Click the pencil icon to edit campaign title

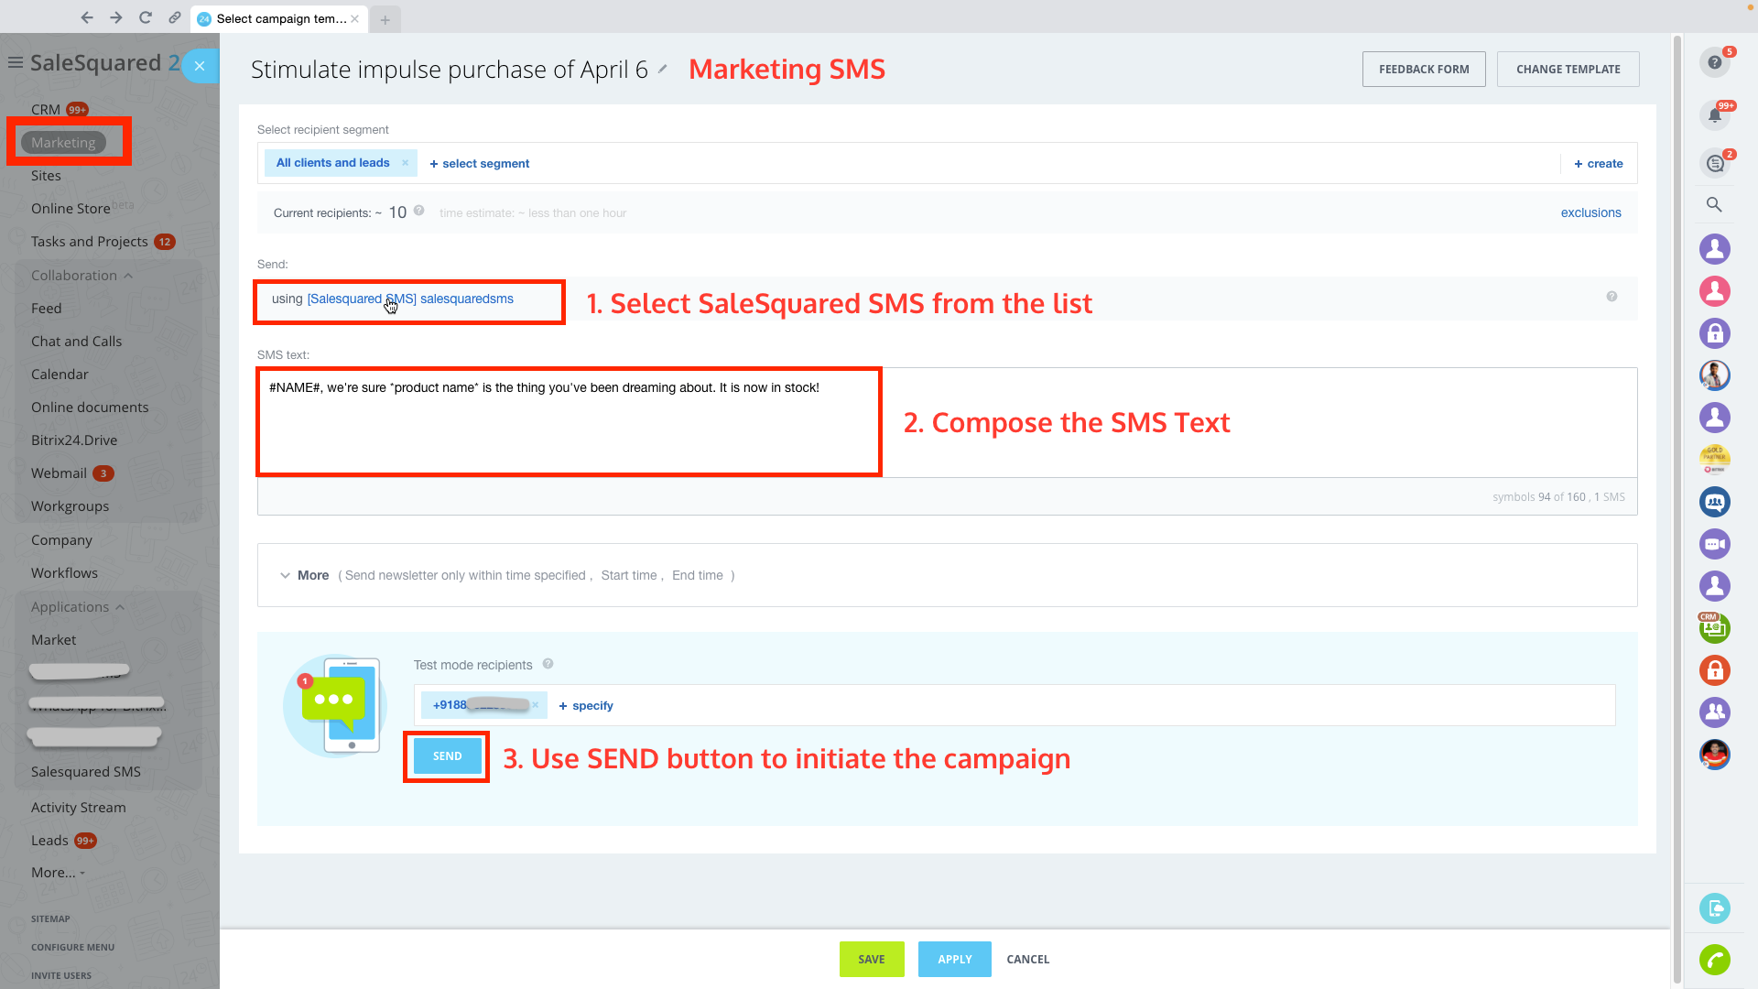[x=663, y=69]
